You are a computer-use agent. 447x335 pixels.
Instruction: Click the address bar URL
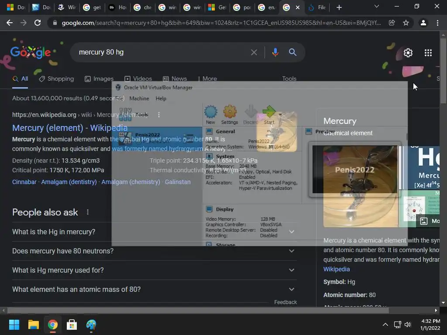click(221, 23)
